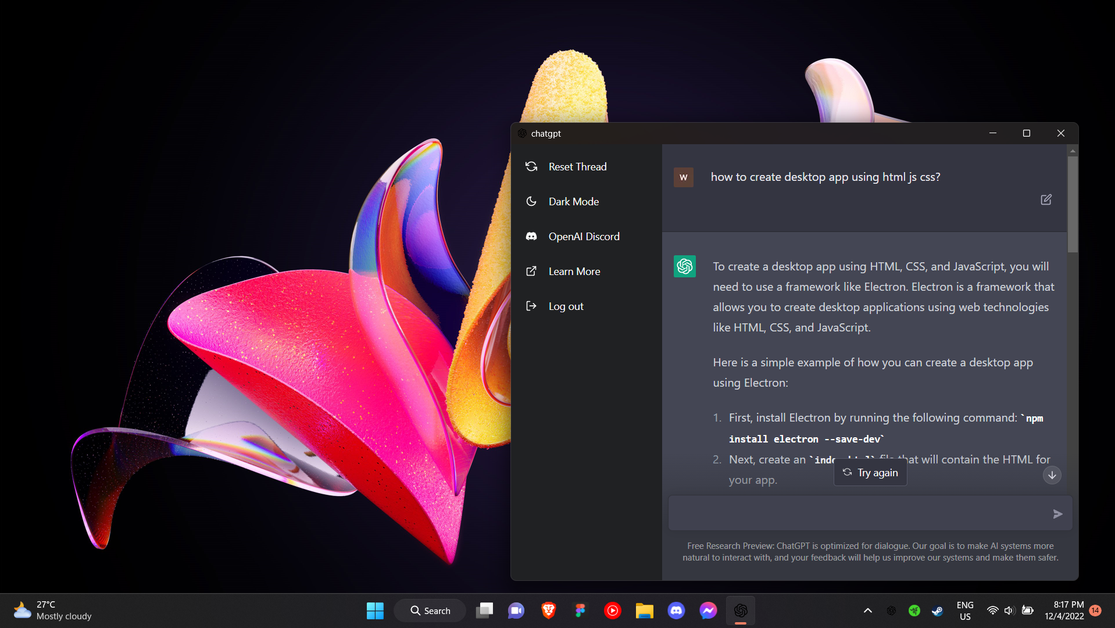Click the ChatGPT response logo avatar
Viewport: 1115px width, 628px height.
pyautogui.click(x=685, y=266)
